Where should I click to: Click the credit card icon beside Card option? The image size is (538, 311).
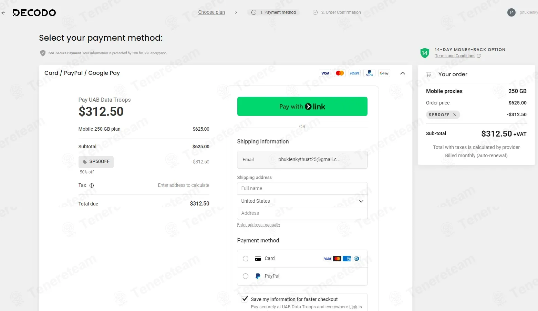[258, 259]
